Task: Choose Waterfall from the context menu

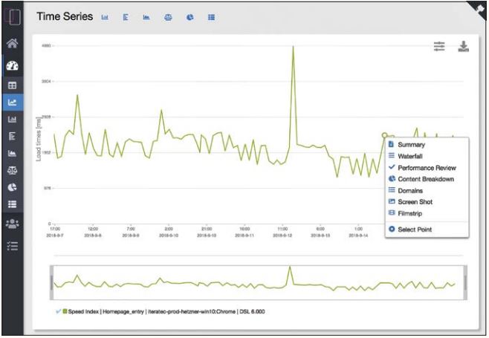Action: (x=409, y=157)
